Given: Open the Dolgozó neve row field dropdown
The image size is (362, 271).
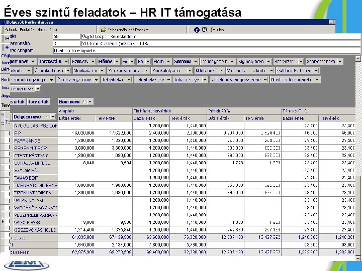Looking at the screenshot, I should [53, 117].
